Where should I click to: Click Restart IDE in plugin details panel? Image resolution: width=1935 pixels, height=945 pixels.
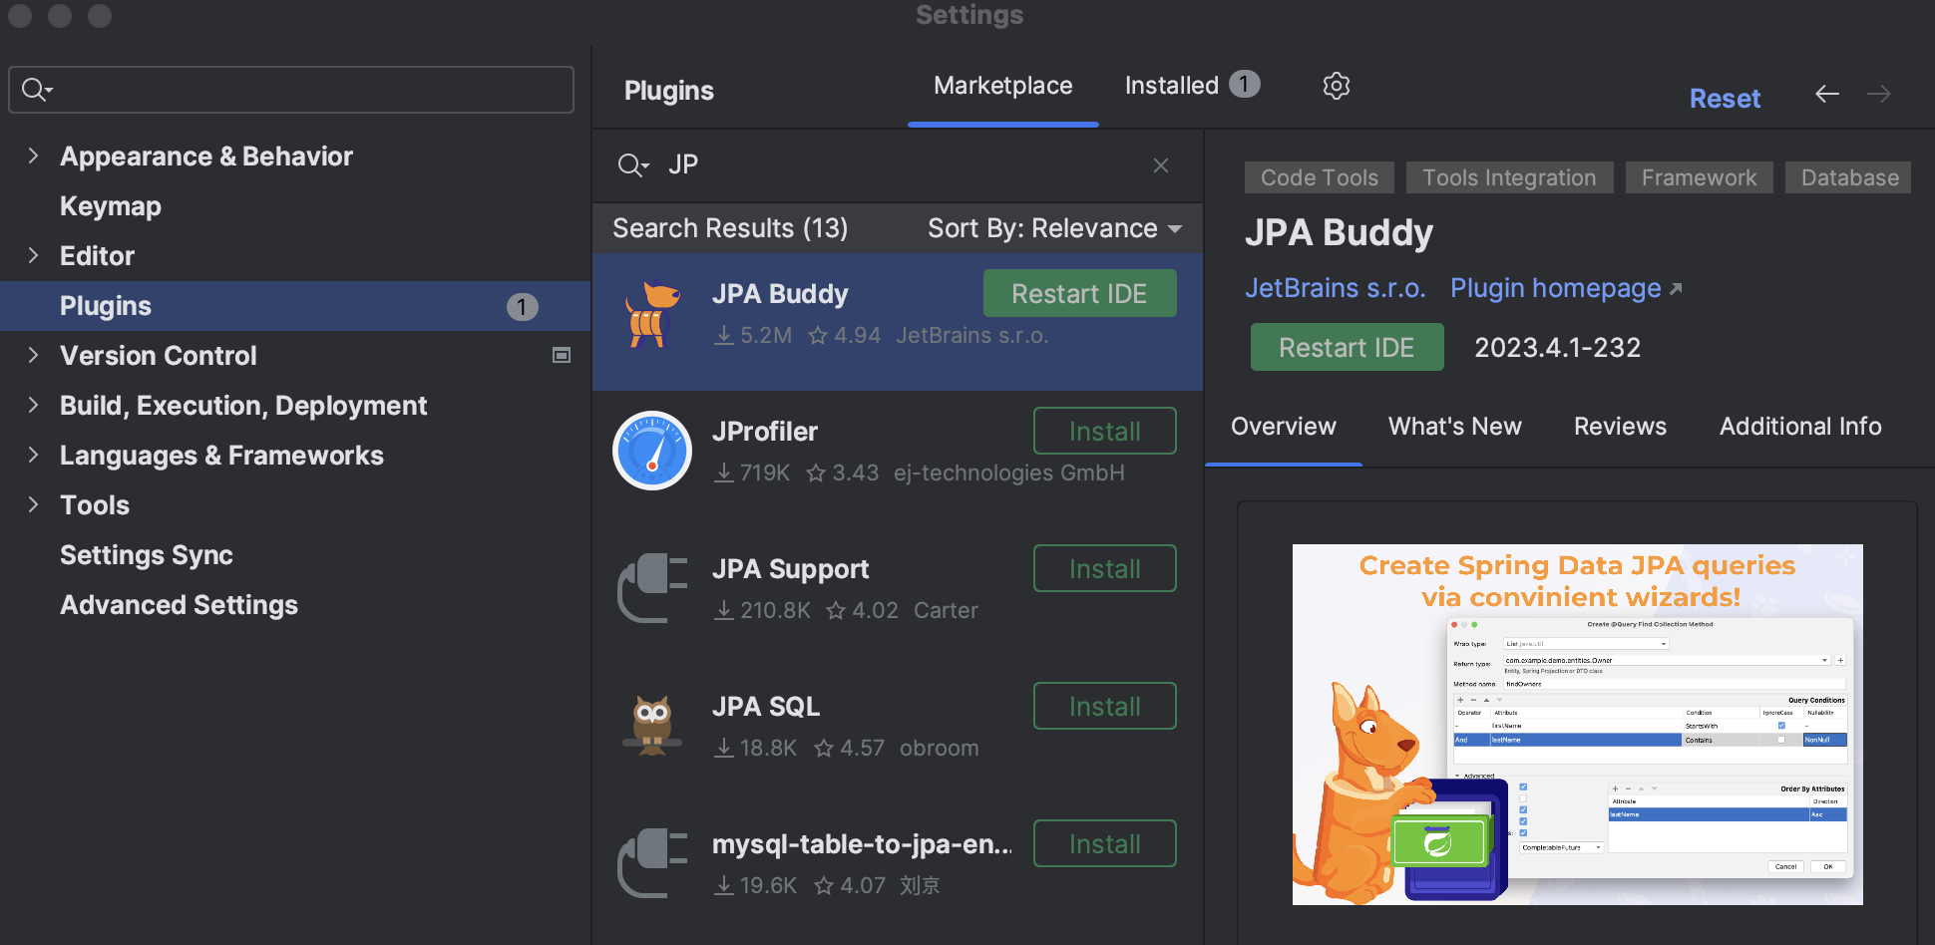pyautogui.click(x=1347, y=348)
